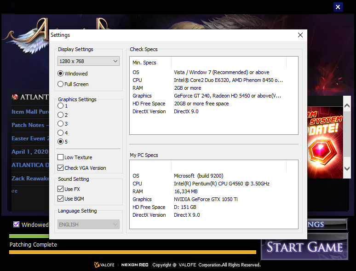Open the display resolution dropdown
The image size is (356, 271).
click(89, 61)
